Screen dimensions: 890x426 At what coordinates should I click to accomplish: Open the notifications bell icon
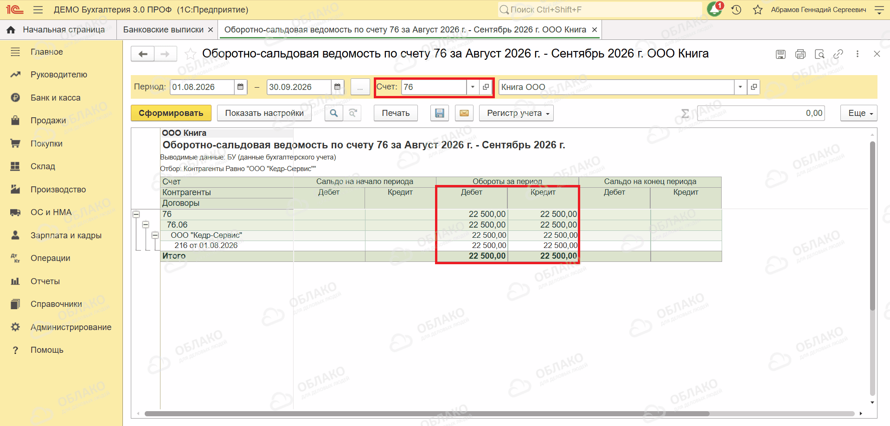714,9
